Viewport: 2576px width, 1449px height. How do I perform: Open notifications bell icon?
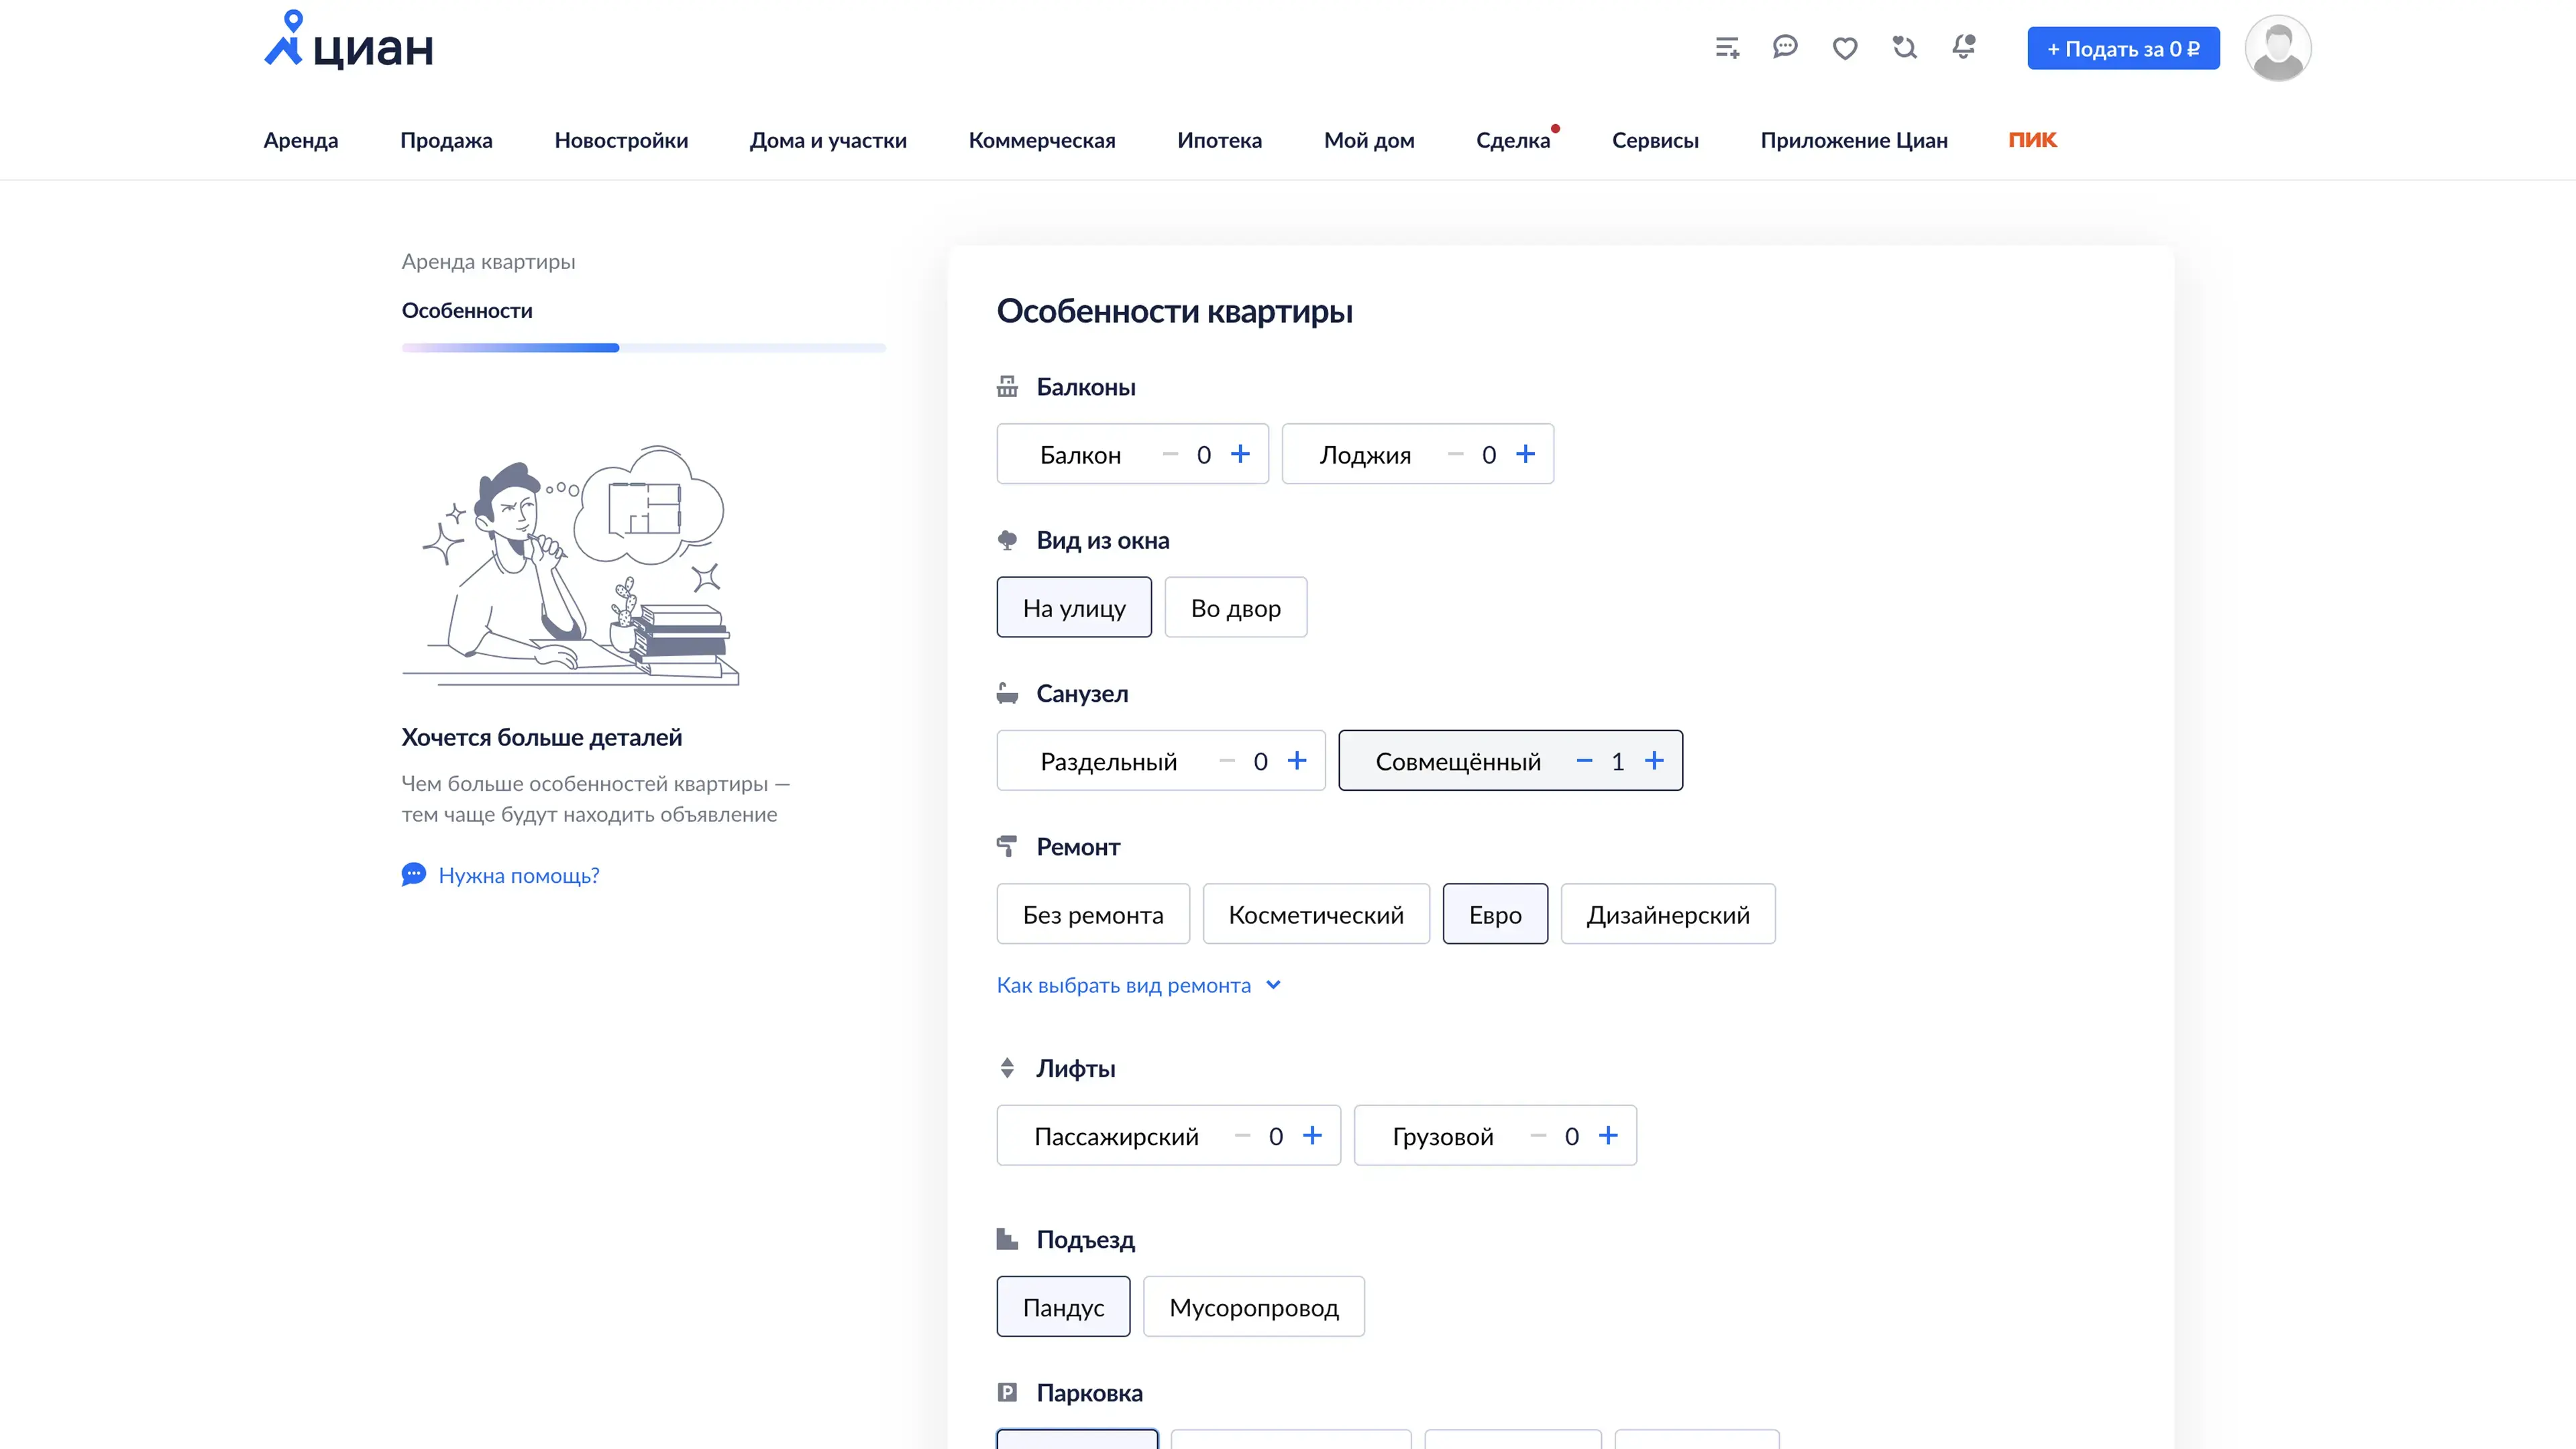click(x=1964, y=47)
